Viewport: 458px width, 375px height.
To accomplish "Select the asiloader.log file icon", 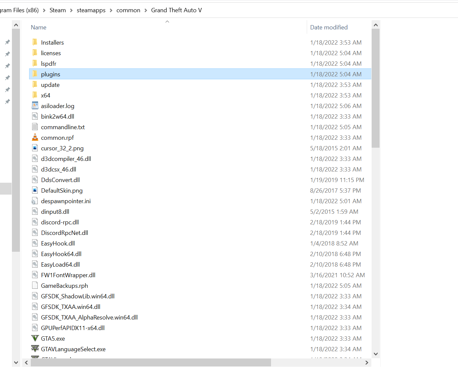I will 35,105.
